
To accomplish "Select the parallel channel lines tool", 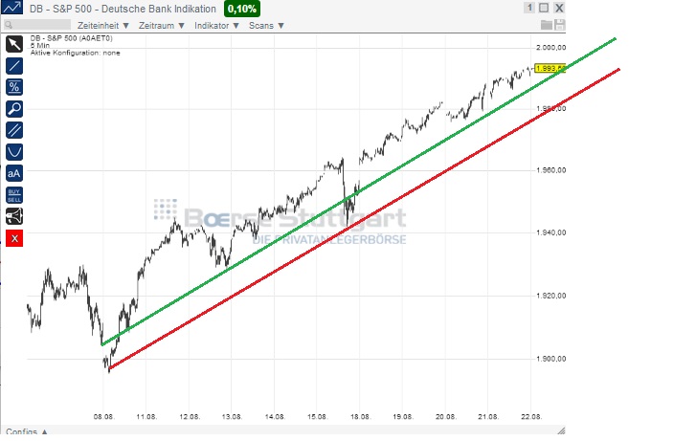I will click(14, 130).
